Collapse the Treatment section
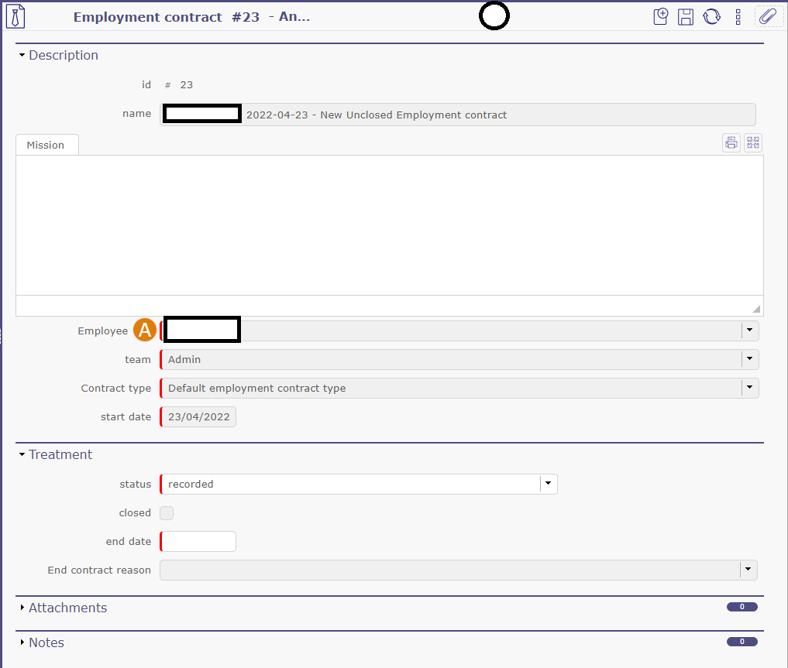Viewport: 788px width, 668px height. [x=22, y=455]
